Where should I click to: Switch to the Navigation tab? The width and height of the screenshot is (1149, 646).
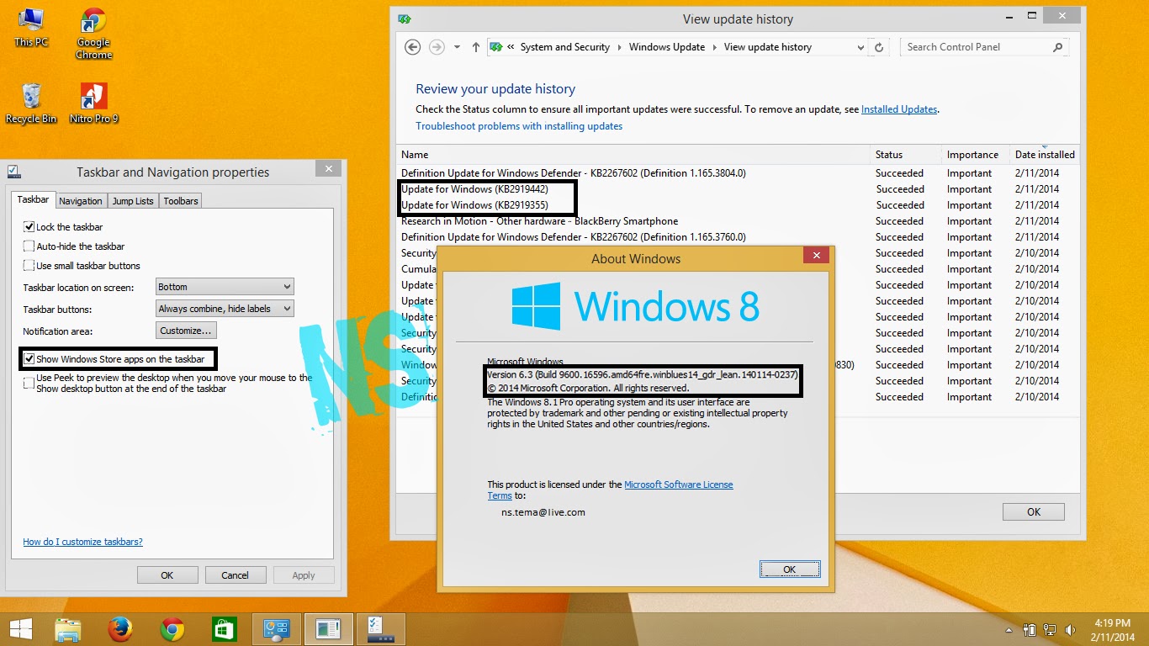[81, 201]
